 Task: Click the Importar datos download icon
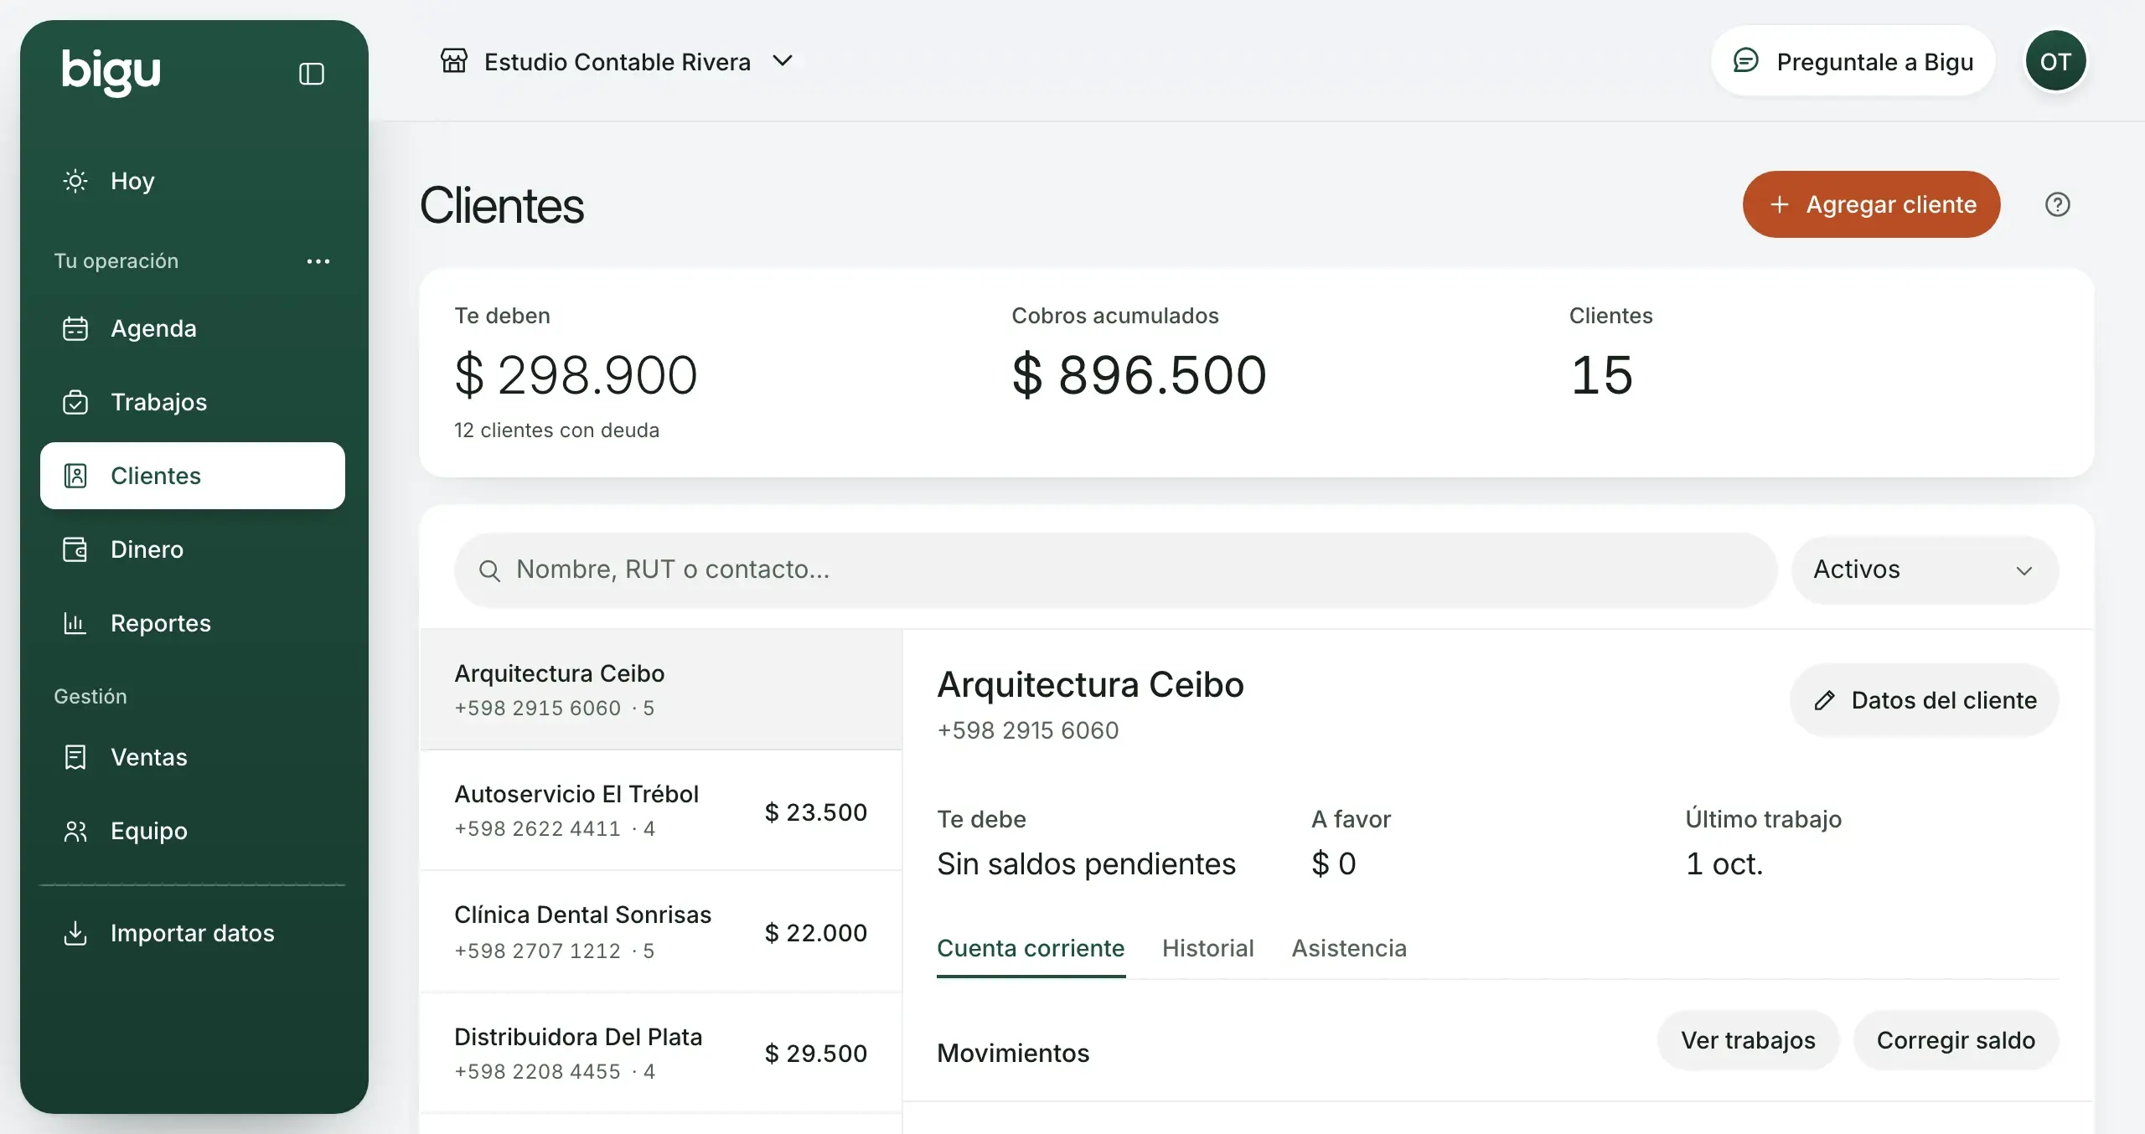pos(75,933)
